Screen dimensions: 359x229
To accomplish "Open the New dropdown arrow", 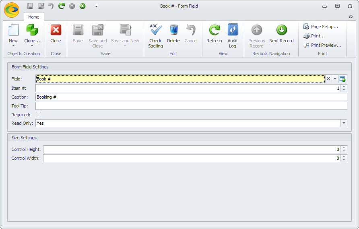I will pos(13,46).
